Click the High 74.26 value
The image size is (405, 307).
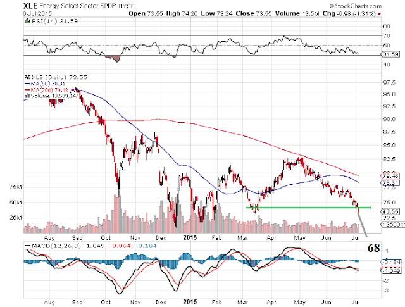click(182, 13)
